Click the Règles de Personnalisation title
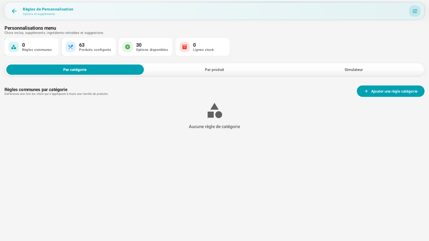The height and width of the screenshot is (241, 429). (48, 9)
